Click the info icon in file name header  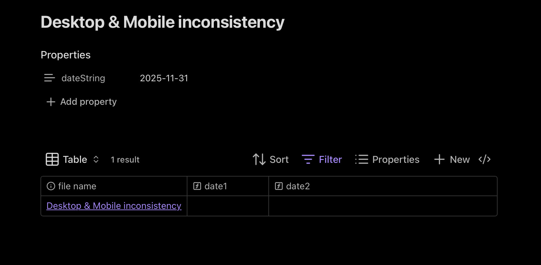point(51,186)
